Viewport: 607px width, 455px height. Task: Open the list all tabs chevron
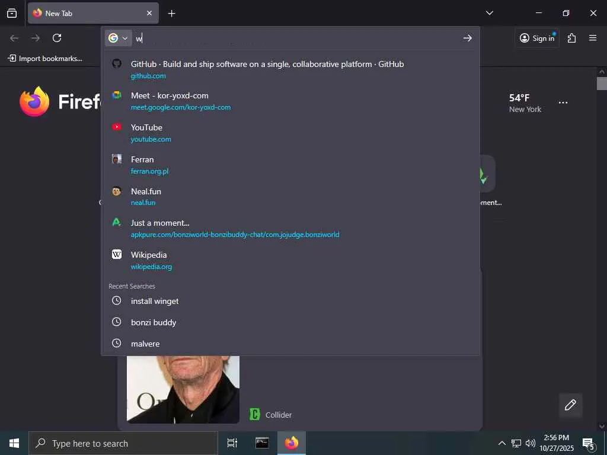pos(489,13)
